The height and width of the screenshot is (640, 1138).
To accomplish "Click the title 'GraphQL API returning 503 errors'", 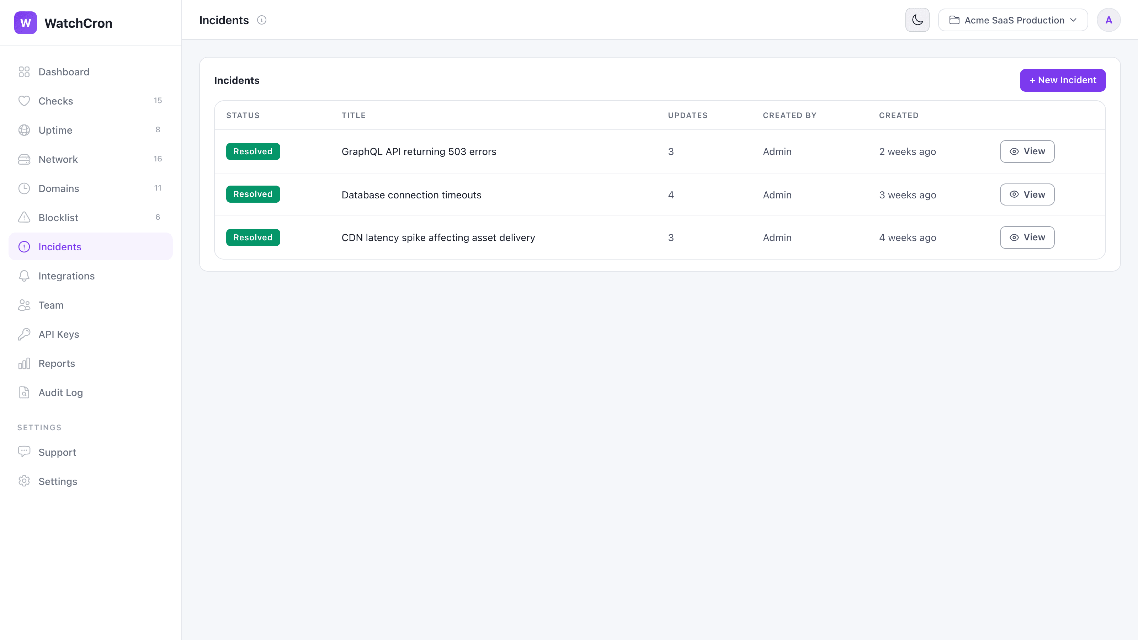I will click(419, 151).
